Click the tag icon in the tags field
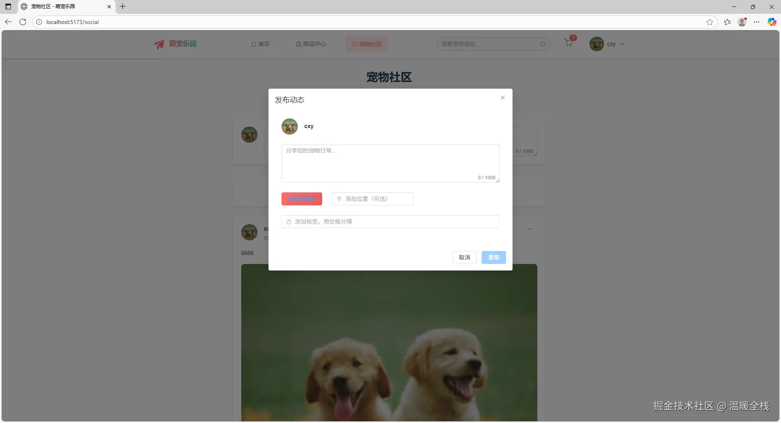Screen dimensions: 781x423 point(289,222)
